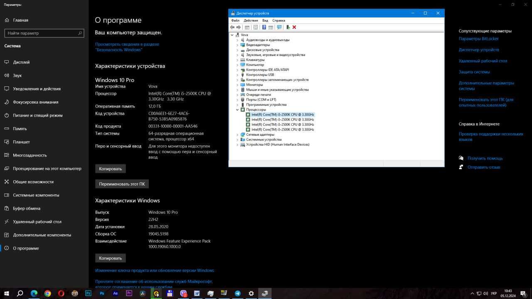This screenshot has width=532, height=299.
Task: Open Google Chrome from the taskbar
Action: pos(48,293)
